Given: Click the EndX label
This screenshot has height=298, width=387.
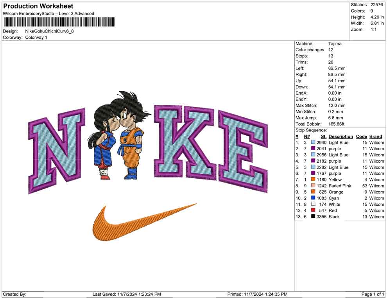Looking at the screenshot, I should point(301,93).
